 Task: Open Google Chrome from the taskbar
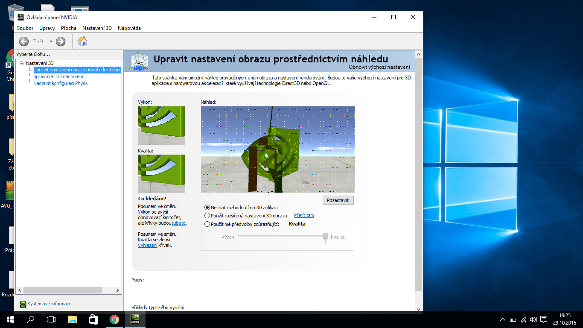pyautogui.click(x=114, y=319)
